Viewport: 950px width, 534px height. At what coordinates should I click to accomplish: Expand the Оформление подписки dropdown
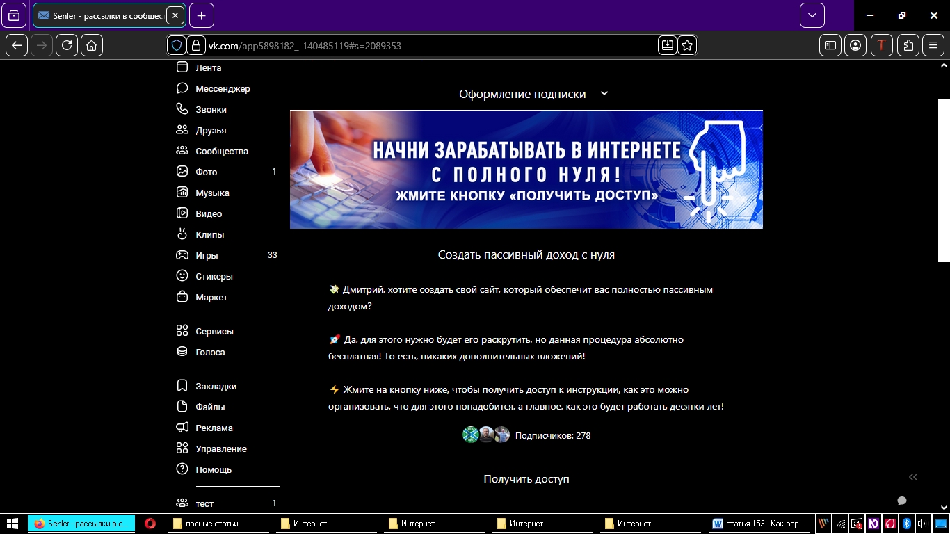pyautogui.click(x=604, y=93)
